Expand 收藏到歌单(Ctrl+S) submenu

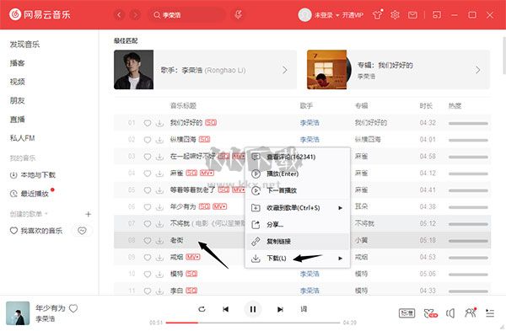pos(298,208)
